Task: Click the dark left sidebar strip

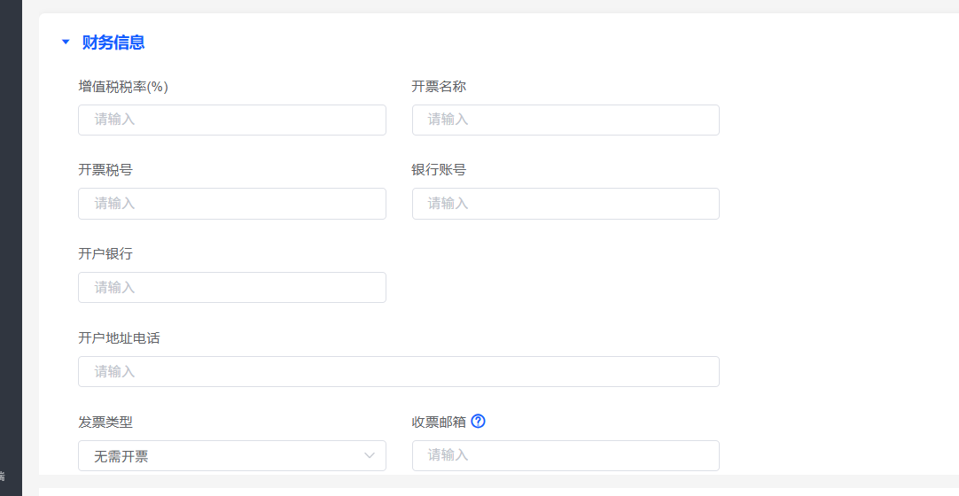Action: [11, 248]
